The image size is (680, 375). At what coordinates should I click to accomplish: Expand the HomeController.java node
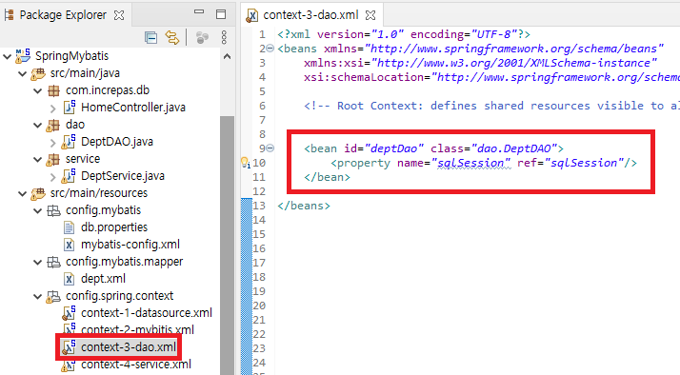coord(53,108)
